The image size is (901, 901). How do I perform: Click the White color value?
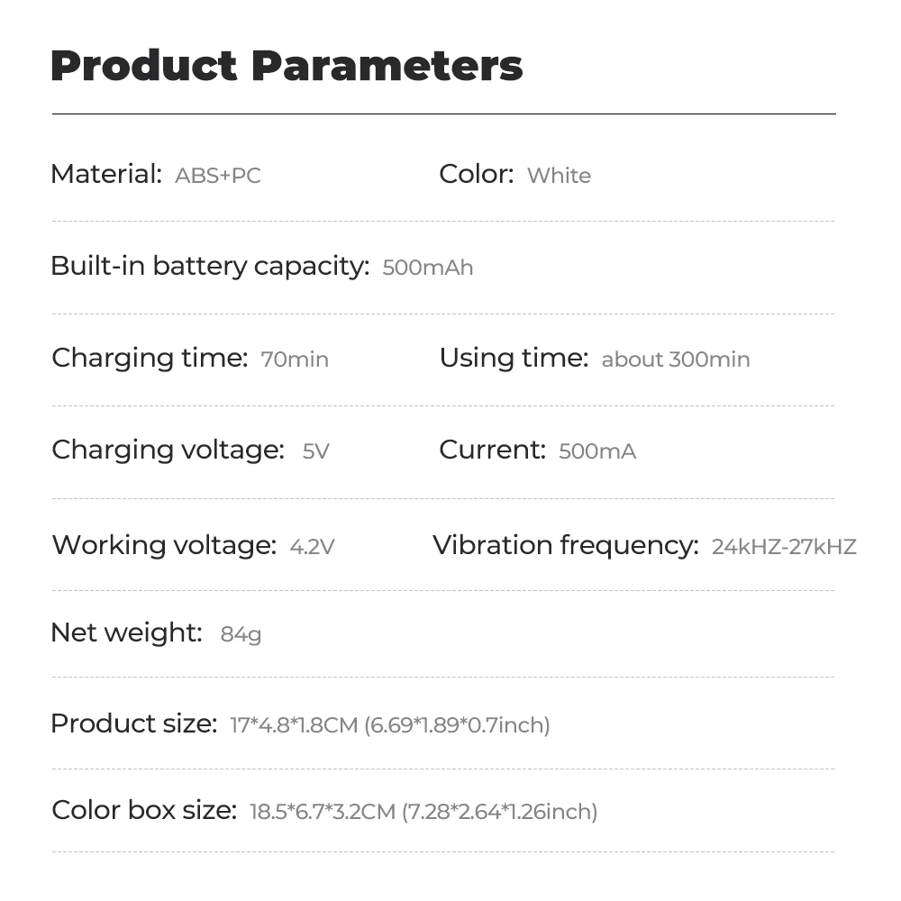[x=559, y=176]
